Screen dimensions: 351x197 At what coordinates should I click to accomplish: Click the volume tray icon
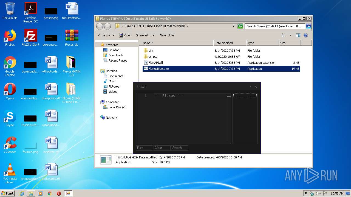point(318,193)
